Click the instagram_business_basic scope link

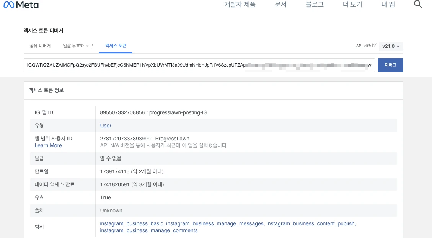coord(132,224)
